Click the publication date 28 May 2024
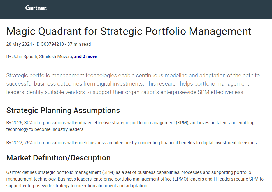 (19, 44)
